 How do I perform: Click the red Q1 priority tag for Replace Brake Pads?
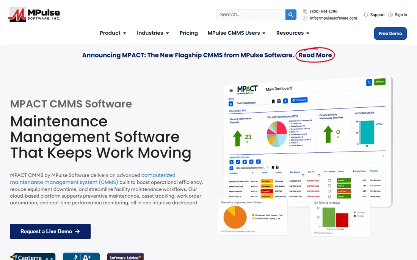point(267,191)
